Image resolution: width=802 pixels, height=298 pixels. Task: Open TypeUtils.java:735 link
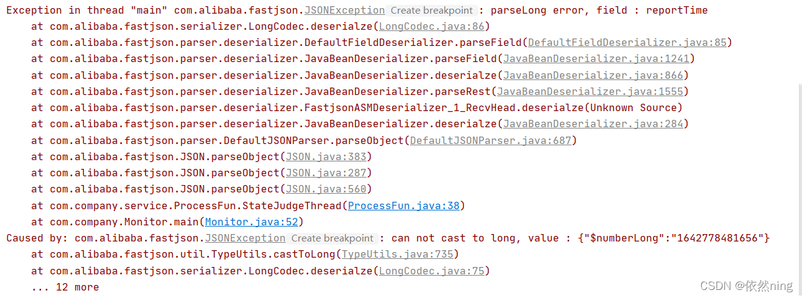(398, 254)
